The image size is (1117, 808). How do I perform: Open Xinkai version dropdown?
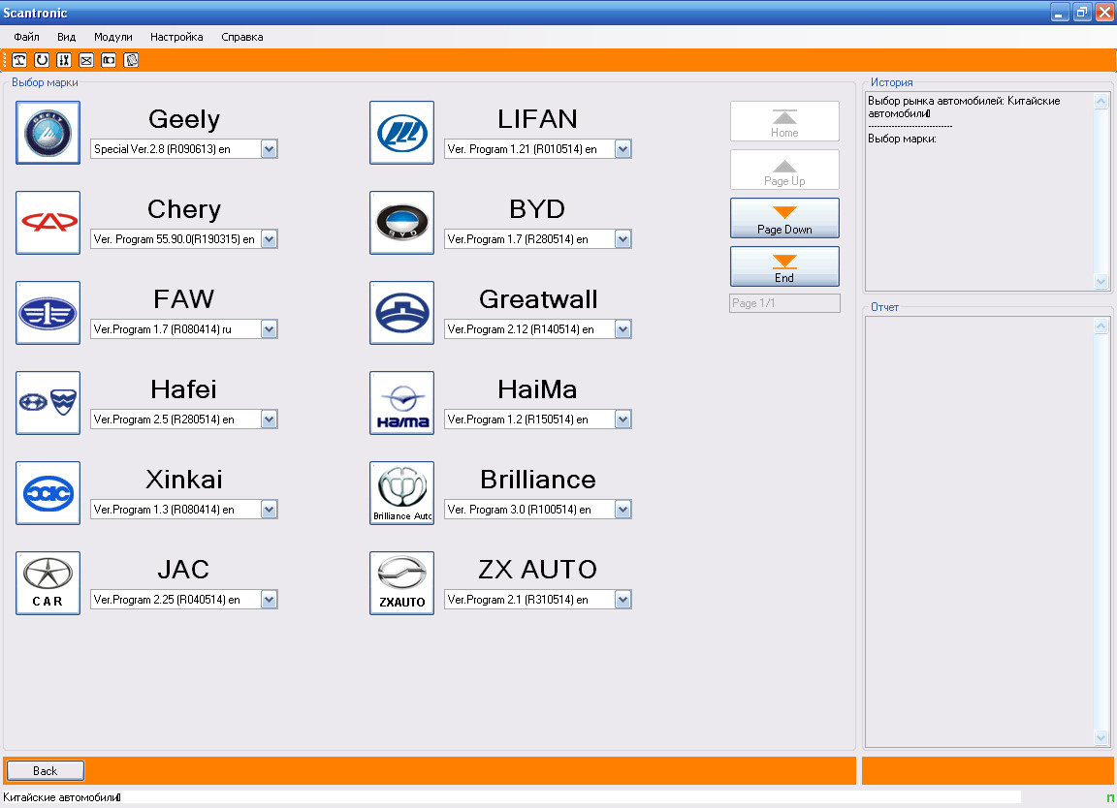click(269, 510)
